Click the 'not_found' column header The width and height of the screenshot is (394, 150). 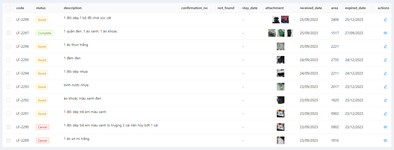[226, 8]
